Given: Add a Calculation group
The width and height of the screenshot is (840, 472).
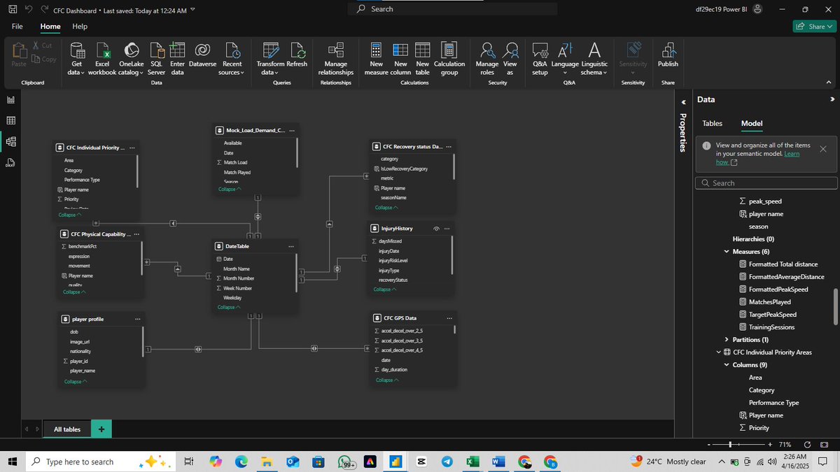Looking at the screenshot, I should [449, 57].
